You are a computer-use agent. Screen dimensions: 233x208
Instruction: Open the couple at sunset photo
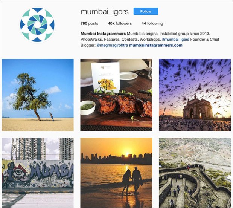click(116, 172)
